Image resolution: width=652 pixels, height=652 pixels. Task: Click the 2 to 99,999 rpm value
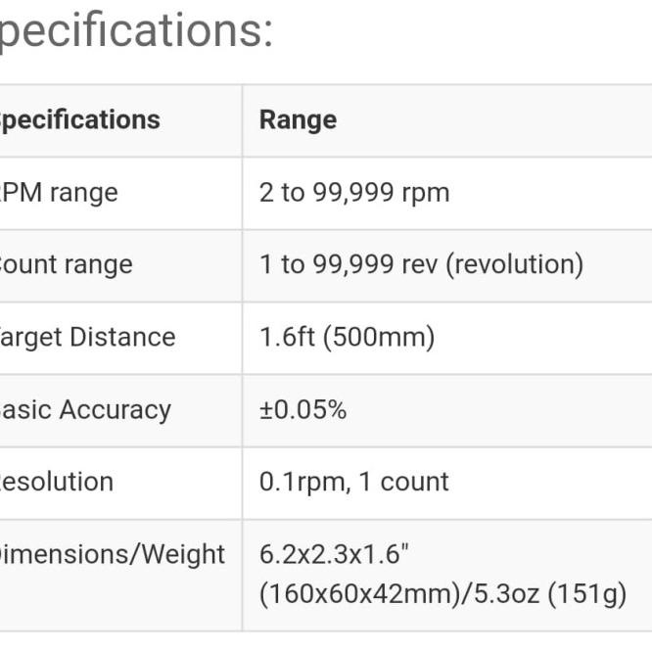[x=354, y=193]
